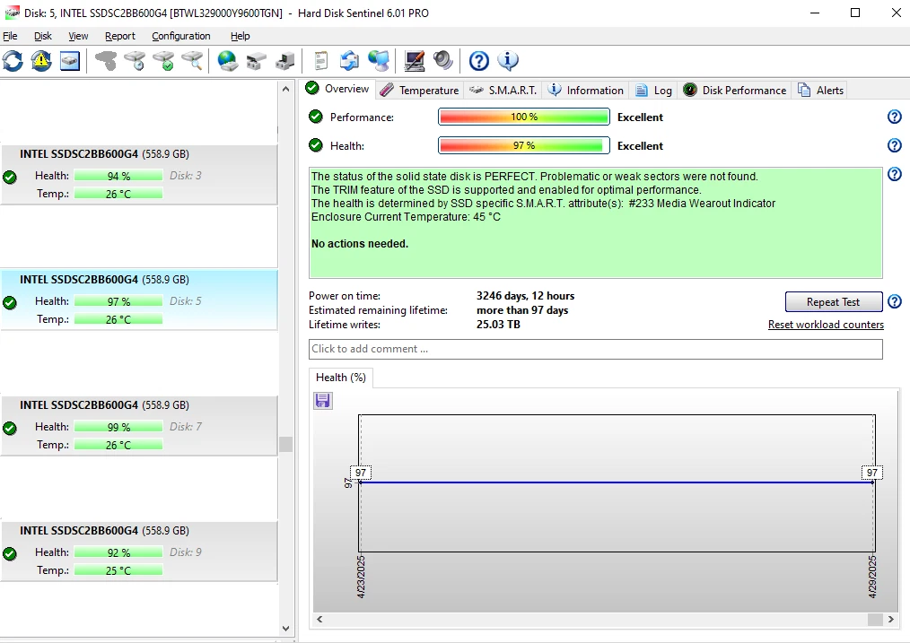
Task: Open the Disk menu
Action: [x=43, y=36]
